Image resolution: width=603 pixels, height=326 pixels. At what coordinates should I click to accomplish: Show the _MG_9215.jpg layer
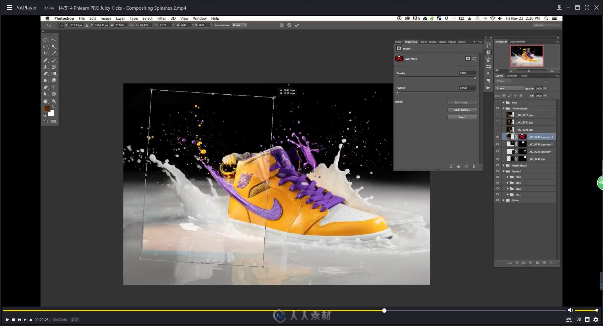pos(497,115)
